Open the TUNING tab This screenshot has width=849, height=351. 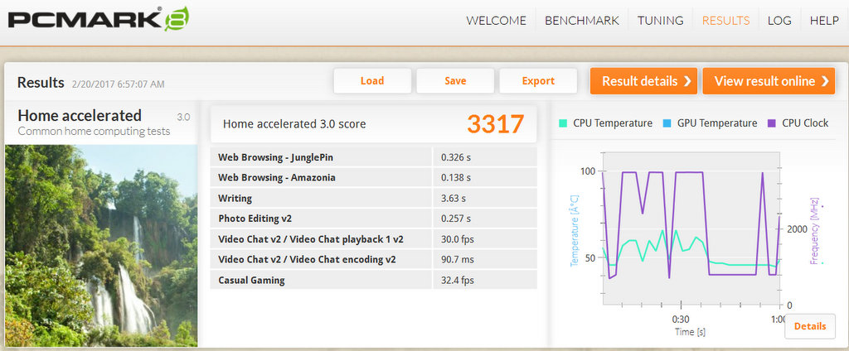661,21
